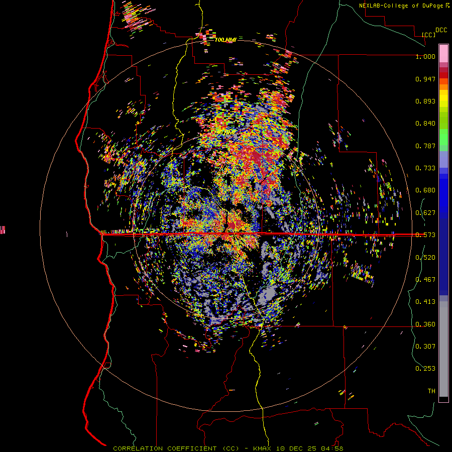The image size is (452, 452).
Task: Click the 10 DEC 25 04:58 timestamp
Action: [x=309, y=448]
